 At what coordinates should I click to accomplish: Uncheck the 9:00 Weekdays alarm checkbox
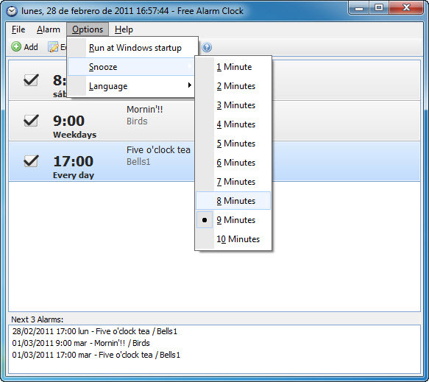click(x=31, y=121)
